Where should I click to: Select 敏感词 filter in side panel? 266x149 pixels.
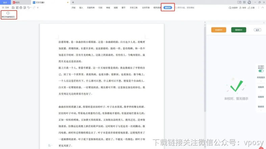pyautogui.click(x=261, y=107)
